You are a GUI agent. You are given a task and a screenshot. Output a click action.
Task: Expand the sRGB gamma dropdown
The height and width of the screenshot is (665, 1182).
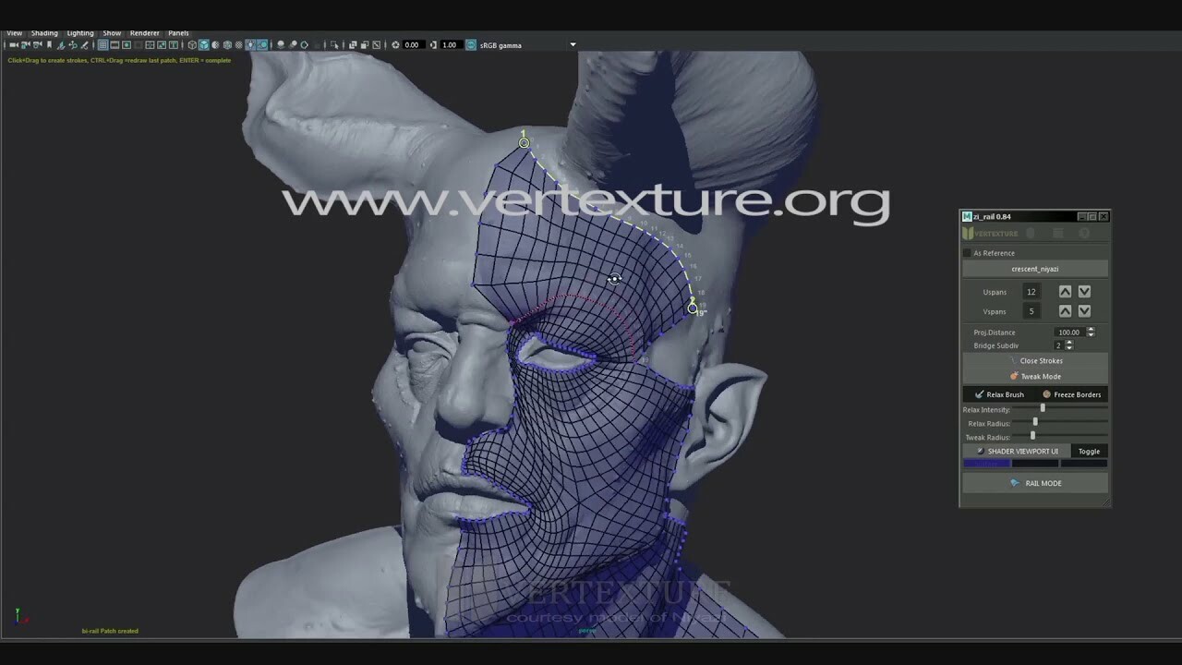(572, 44)
